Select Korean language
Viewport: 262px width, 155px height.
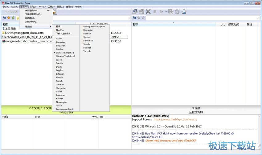[59, 98]
